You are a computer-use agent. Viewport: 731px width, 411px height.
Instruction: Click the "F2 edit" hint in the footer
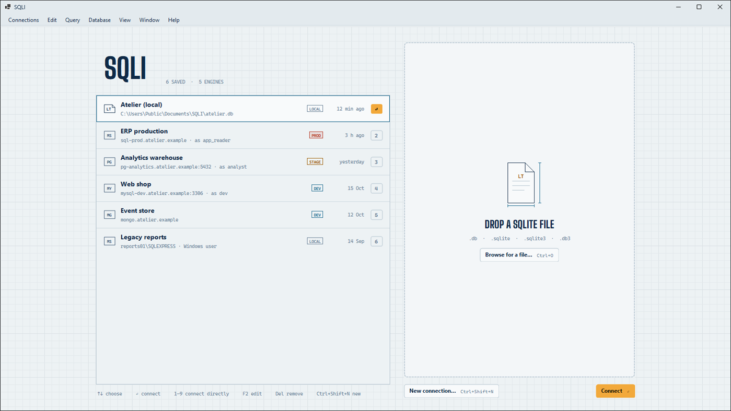coord(252,394)
